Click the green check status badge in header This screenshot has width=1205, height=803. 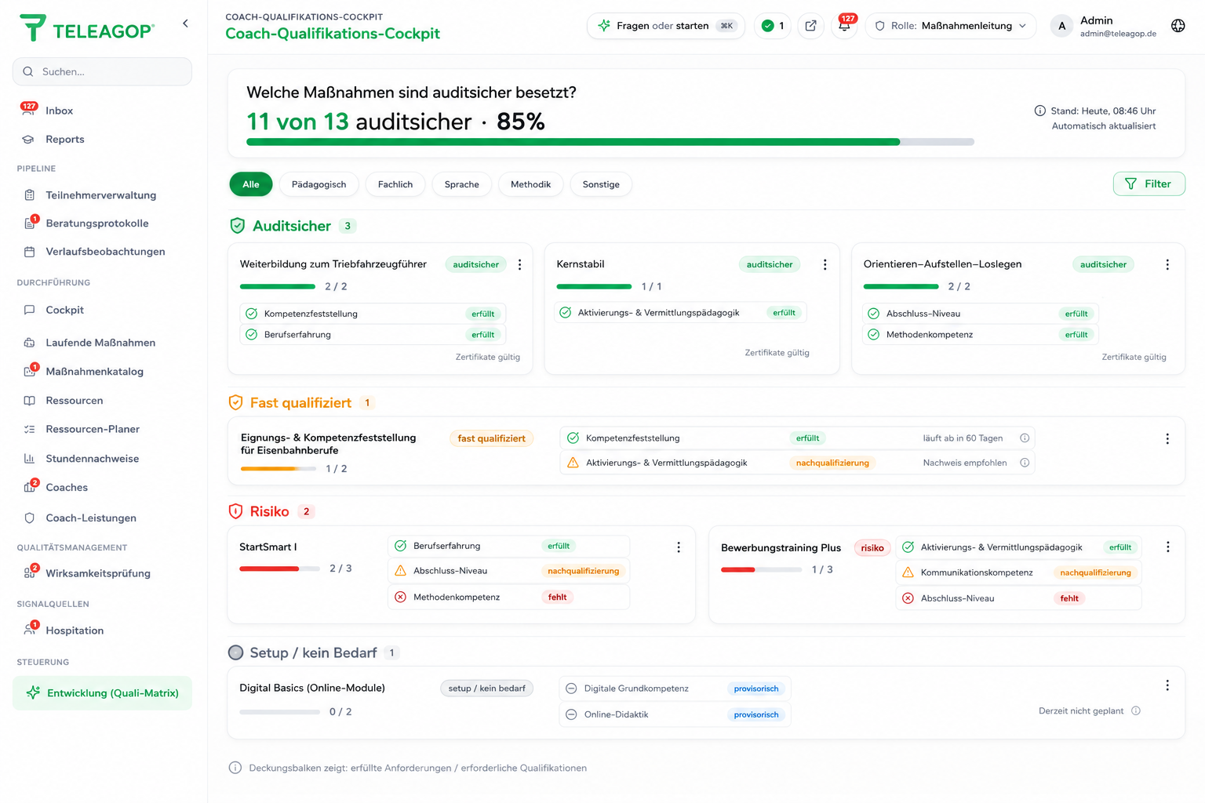[x=773, y=26]
